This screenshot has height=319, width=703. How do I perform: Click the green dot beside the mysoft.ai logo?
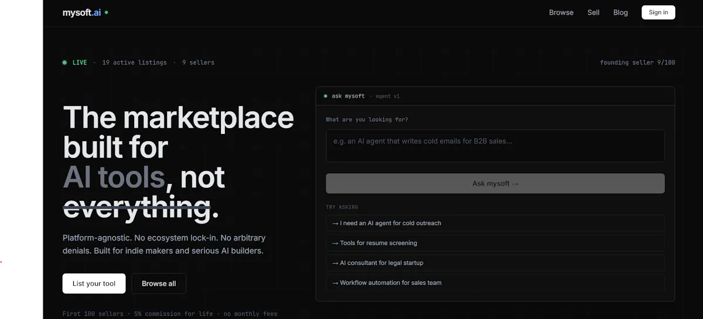tap(106, 12)
